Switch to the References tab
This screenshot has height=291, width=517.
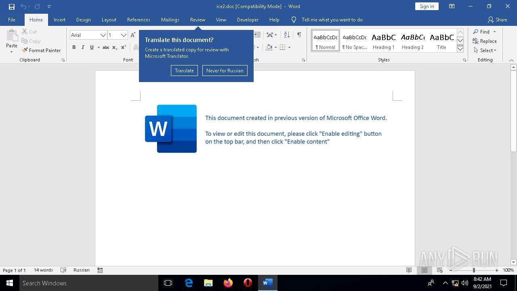tap(139, 19)
